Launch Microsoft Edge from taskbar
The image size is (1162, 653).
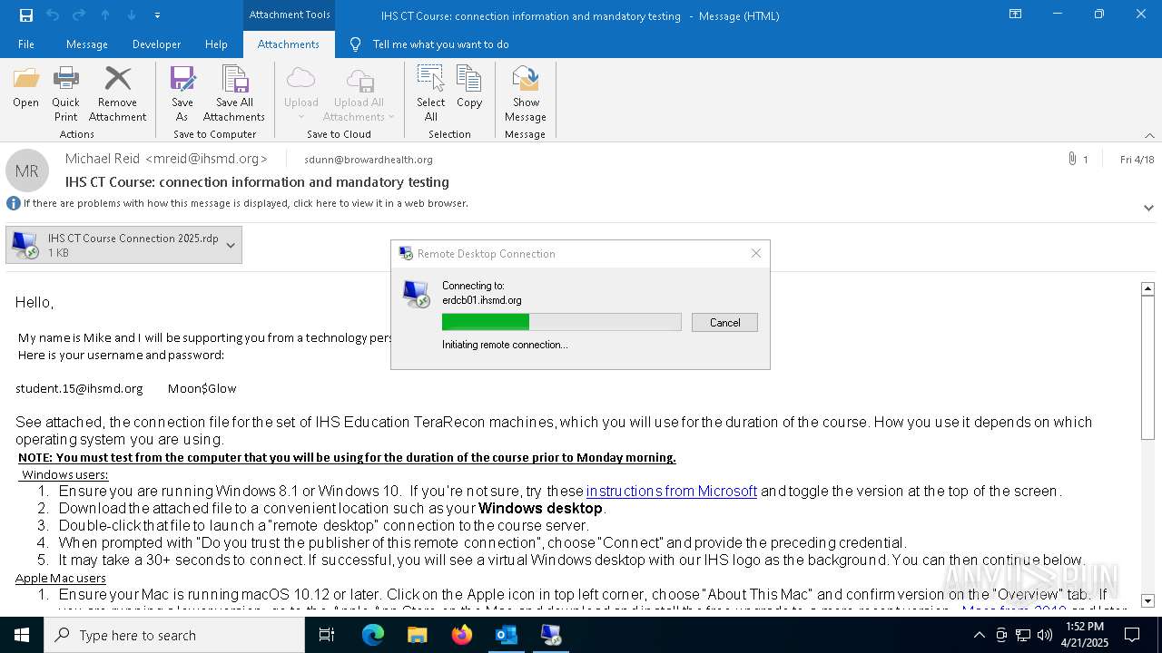coord(373,635)
